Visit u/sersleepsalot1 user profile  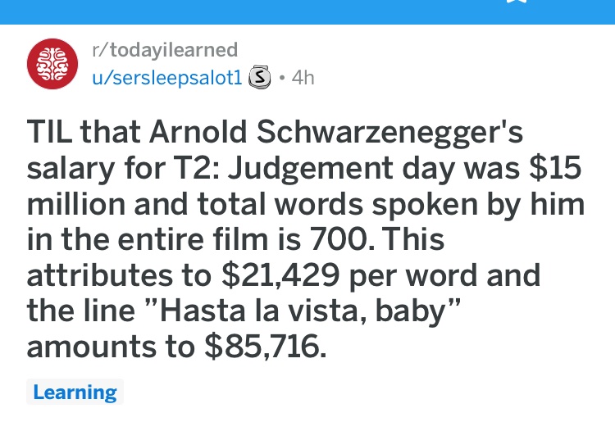(x=167, y=78)
